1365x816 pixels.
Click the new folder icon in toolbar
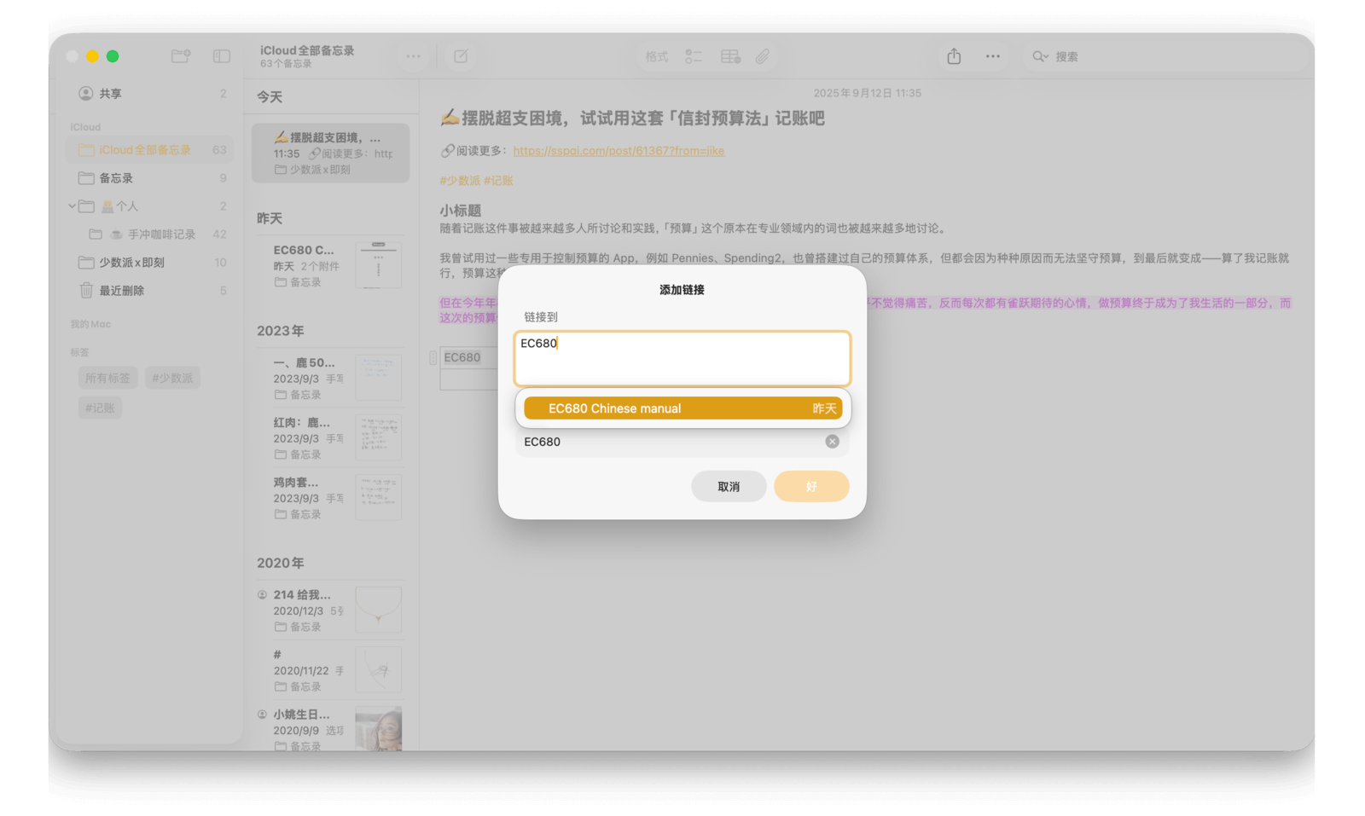[180, 56]
